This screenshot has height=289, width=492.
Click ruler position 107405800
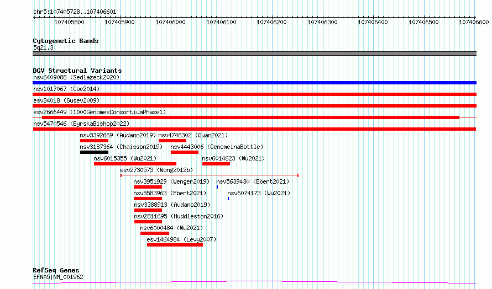click(x=69, y=22)
